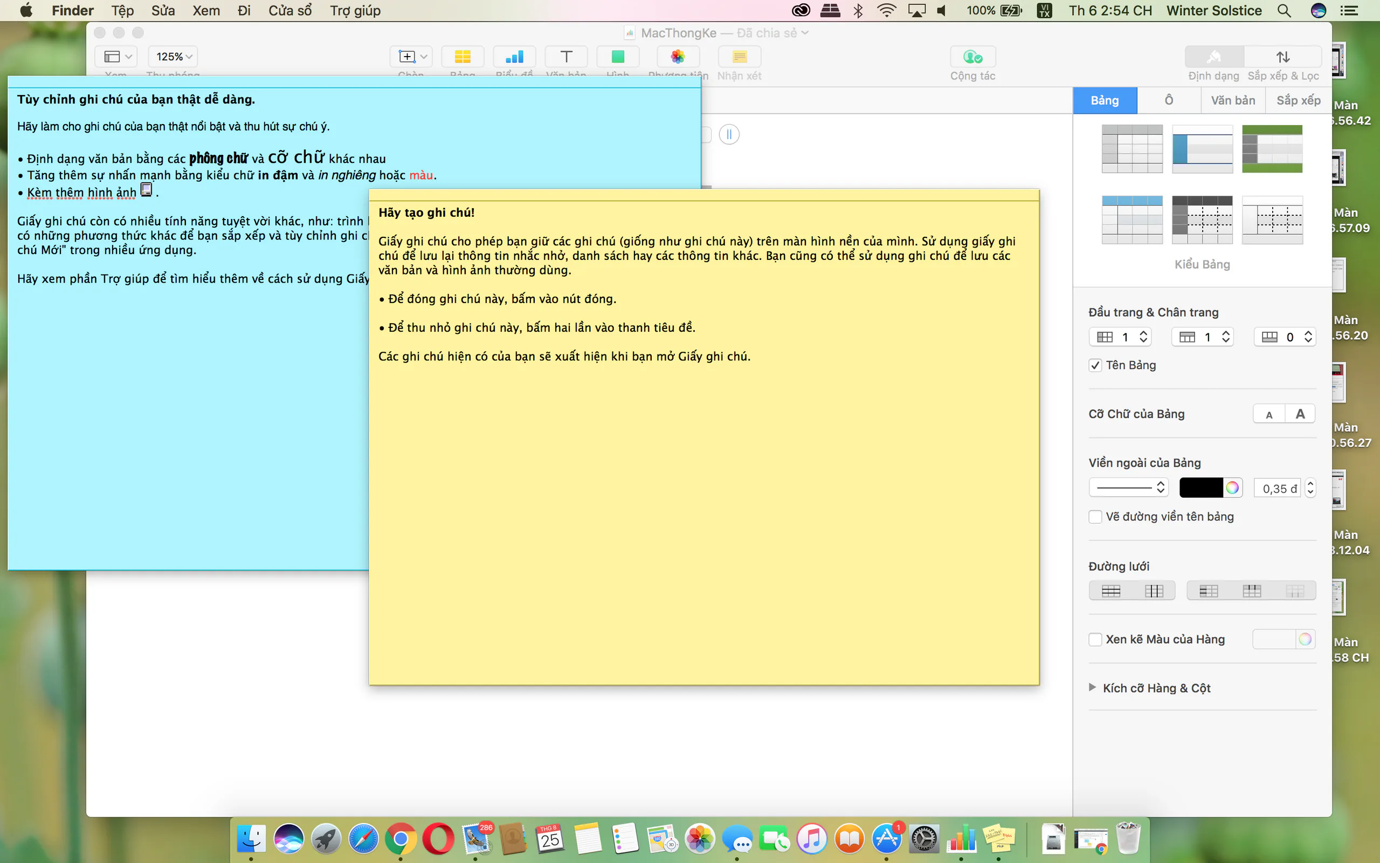
Task: Open Launchpad rocket icon in Dock
Action: click(x=326, y=838)
